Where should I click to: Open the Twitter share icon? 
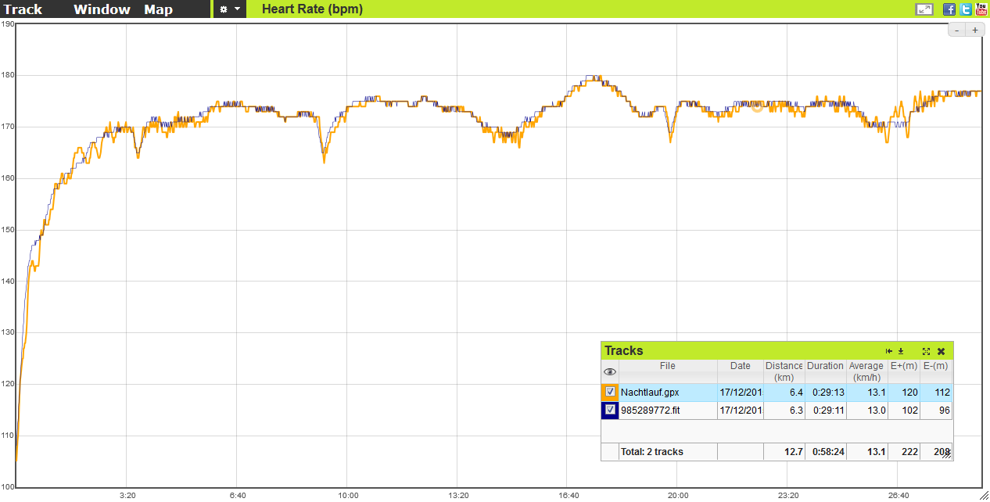pos(966,9)
